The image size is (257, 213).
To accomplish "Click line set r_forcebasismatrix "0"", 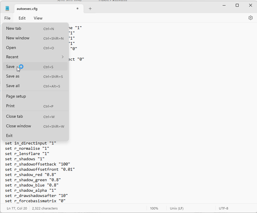I will [35, 201].
